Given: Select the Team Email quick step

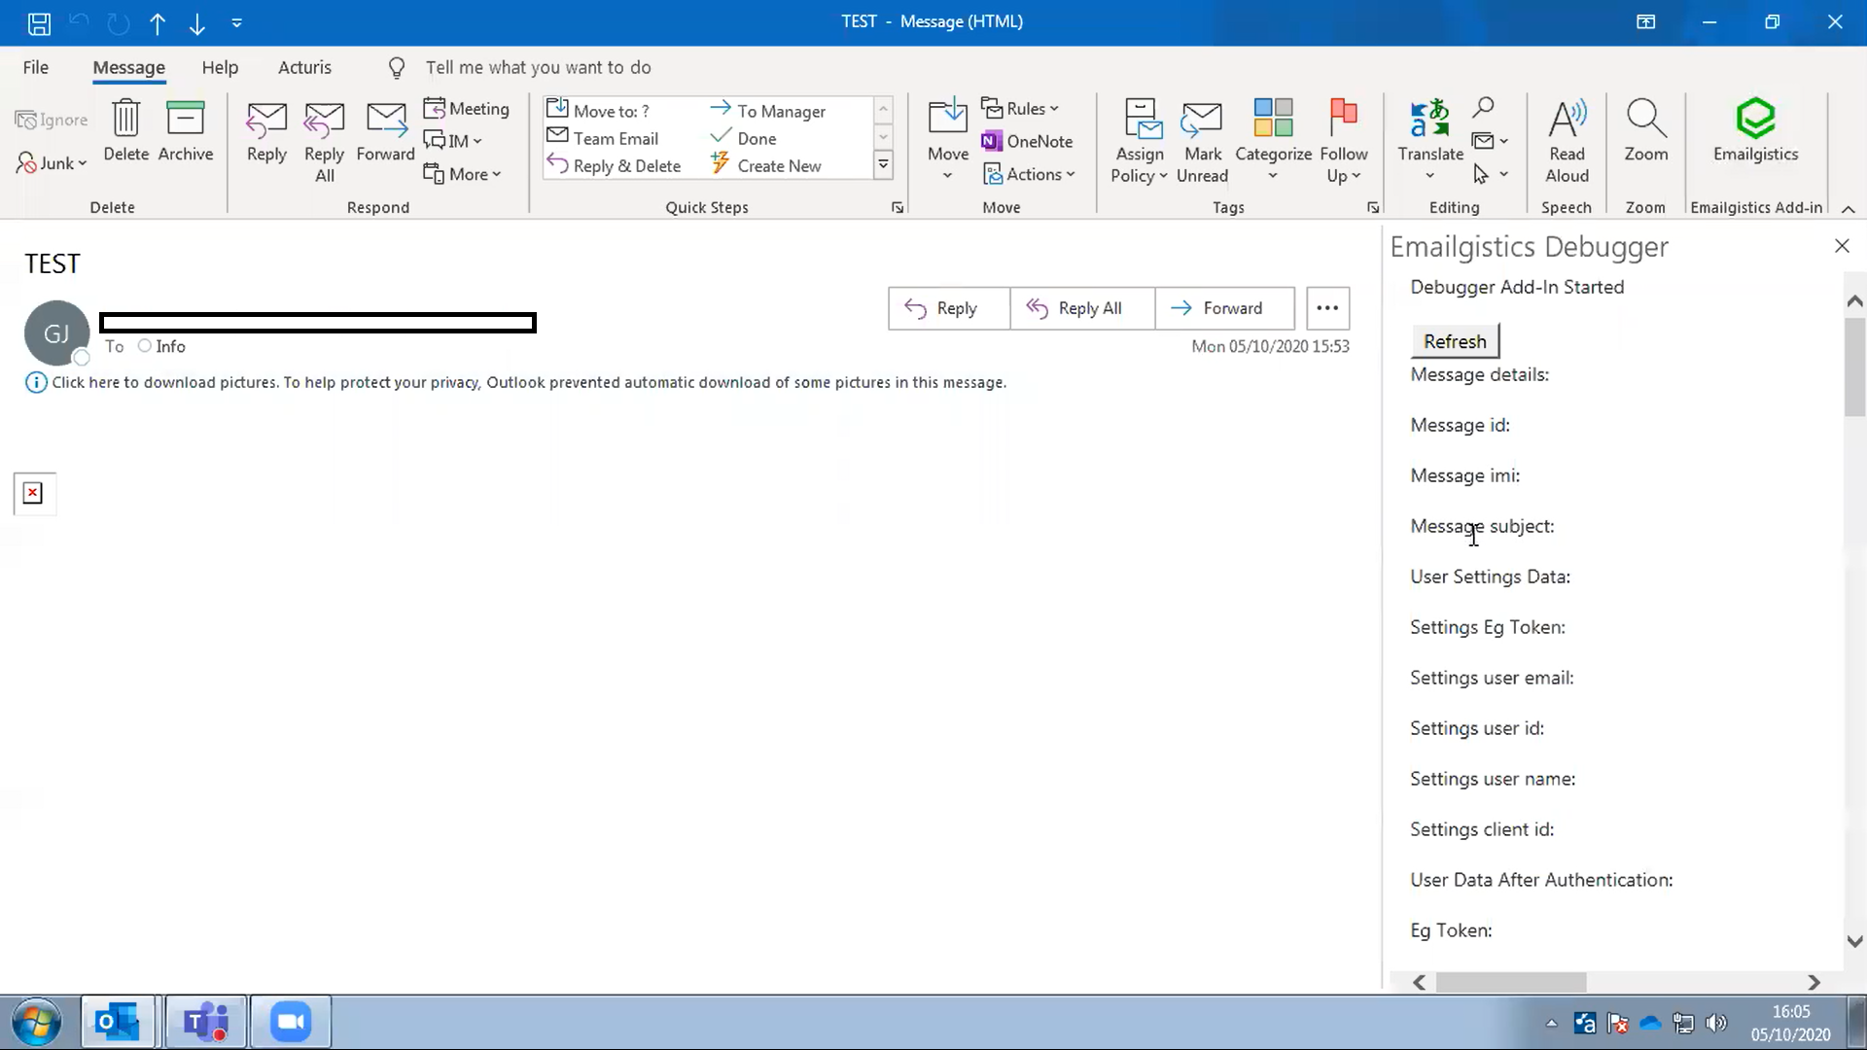Looking at the screenshot, I should [x=603, y=138].
